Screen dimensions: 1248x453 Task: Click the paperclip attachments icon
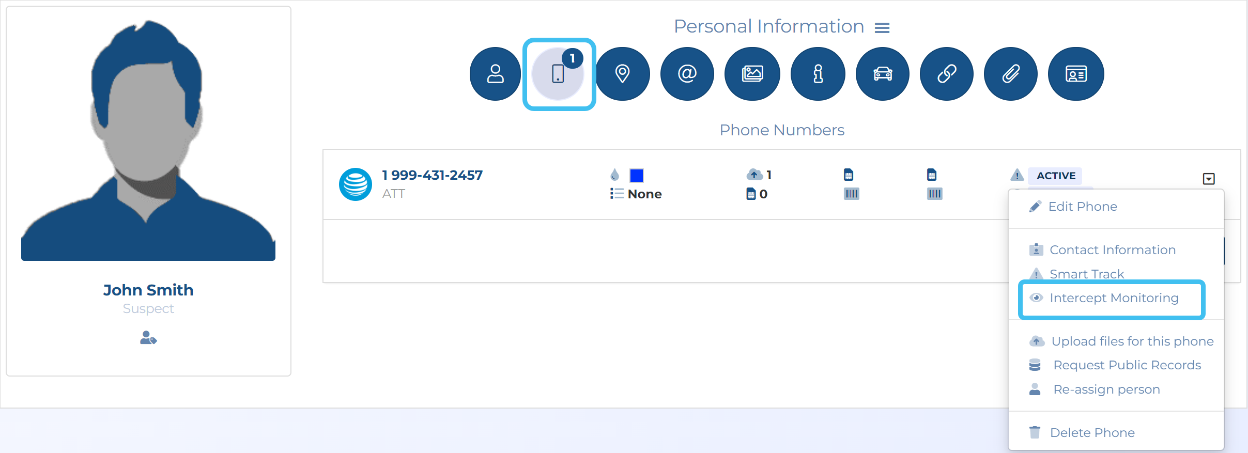pyautogui.click(x=1010, y=74)
